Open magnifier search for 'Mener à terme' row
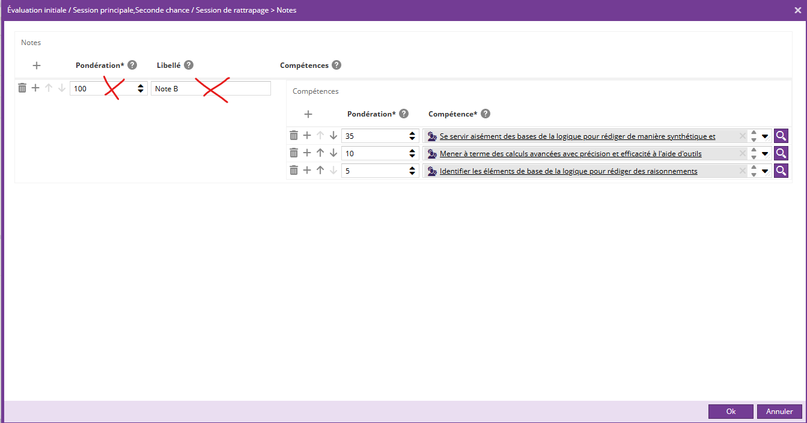The height and width of the screenshot is (423, 807). point(781,154)
